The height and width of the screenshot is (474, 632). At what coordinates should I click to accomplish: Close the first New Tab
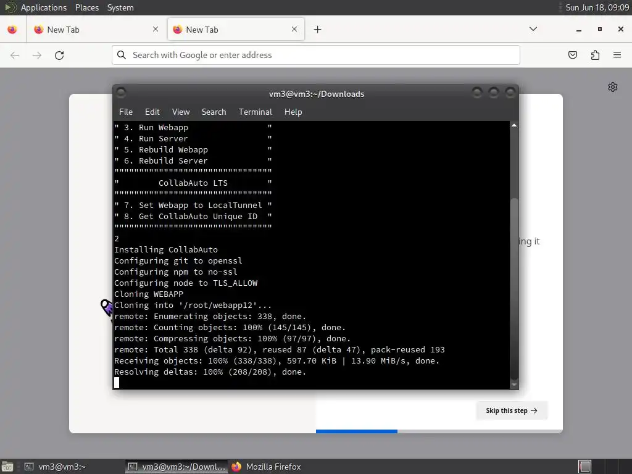(156, 29)
